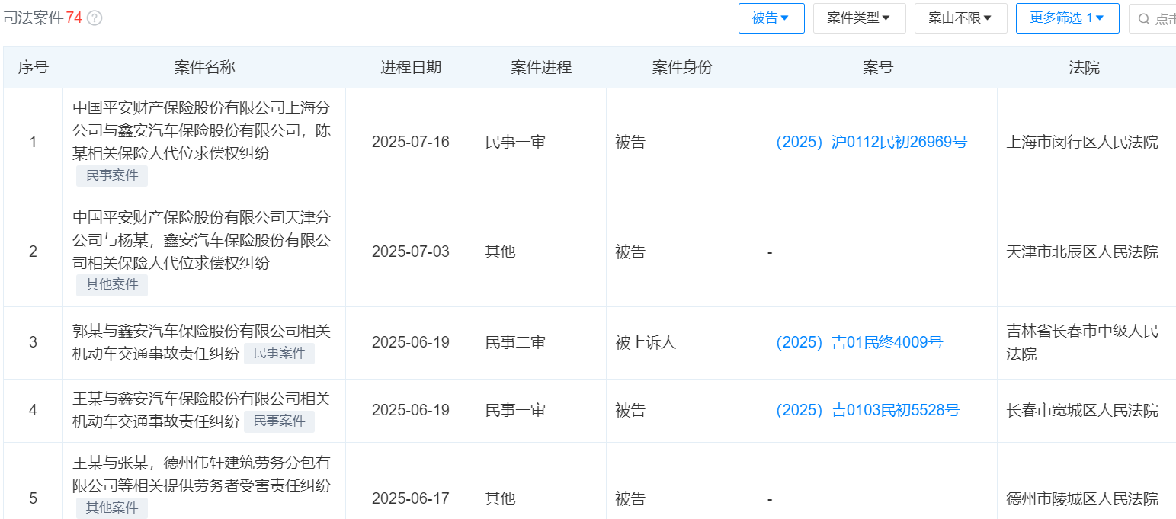The height and width of the screenshot is (519, 1176).
Task: Click the date 2025-07-16
Action: pos(411,143)
